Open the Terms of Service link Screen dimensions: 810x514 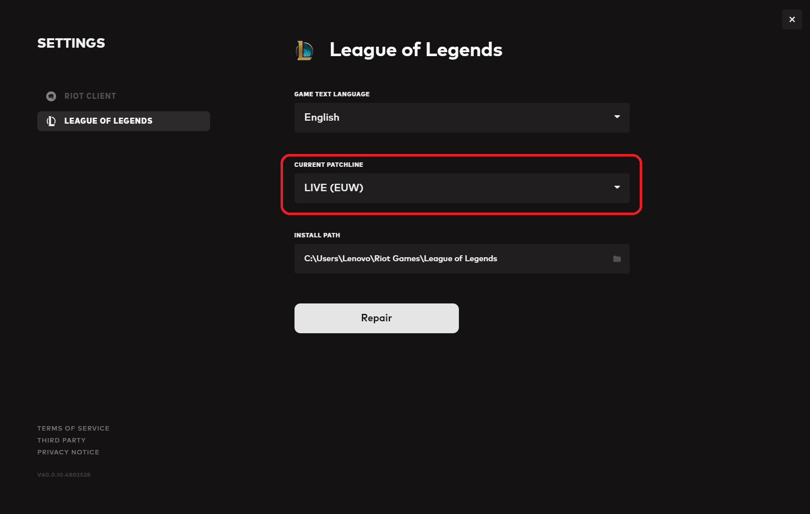pyautogui.click(x=74, y=428)
